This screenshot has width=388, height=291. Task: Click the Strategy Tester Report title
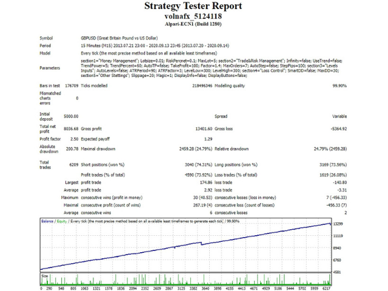[193, 6]
